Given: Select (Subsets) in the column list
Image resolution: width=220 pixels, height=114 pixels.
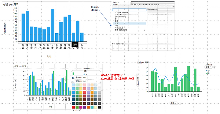Looking at the screenshot, I should coord(119,15).
